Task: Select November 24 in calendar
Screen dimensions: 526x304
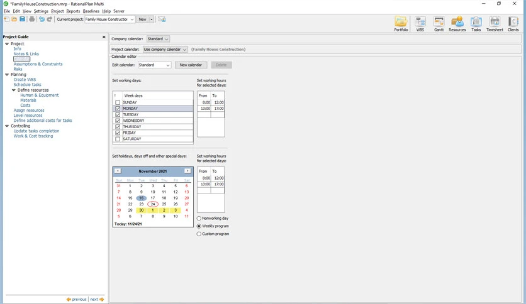Action: pyautogui.click(x=153, y=204)
